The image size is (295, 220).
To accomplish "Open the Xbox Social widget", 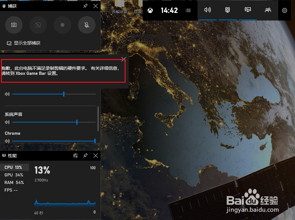I will click(268, 10).
